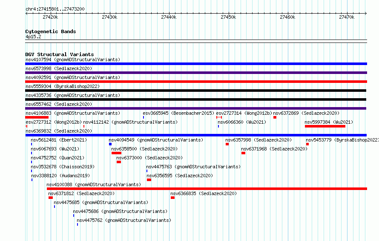
Task: Click the red nsv5997384 variant bar
Action: click(325, 126)
